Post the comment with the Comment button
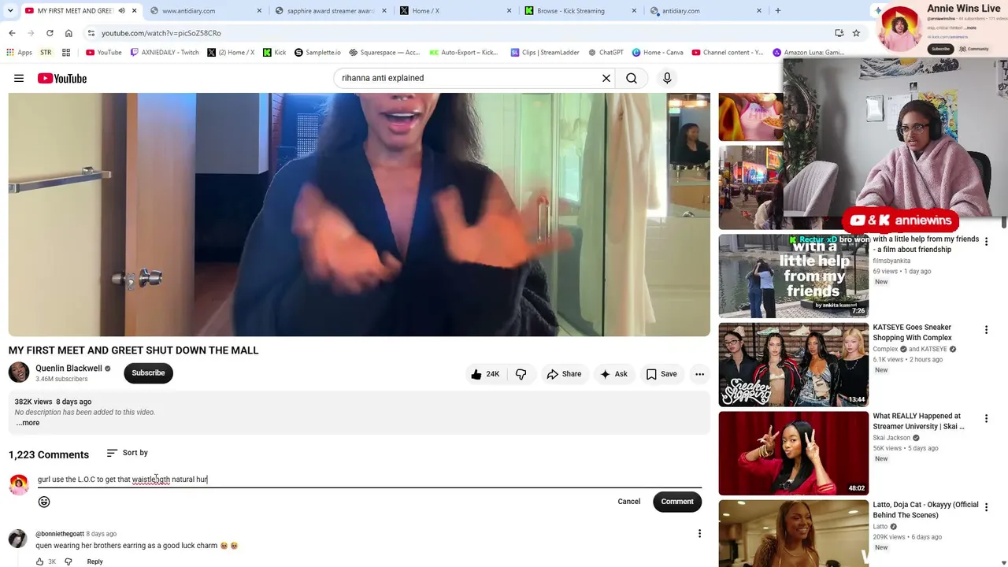Image resolution: width=1008 pixels, height=567 pixels. (677, 502)
